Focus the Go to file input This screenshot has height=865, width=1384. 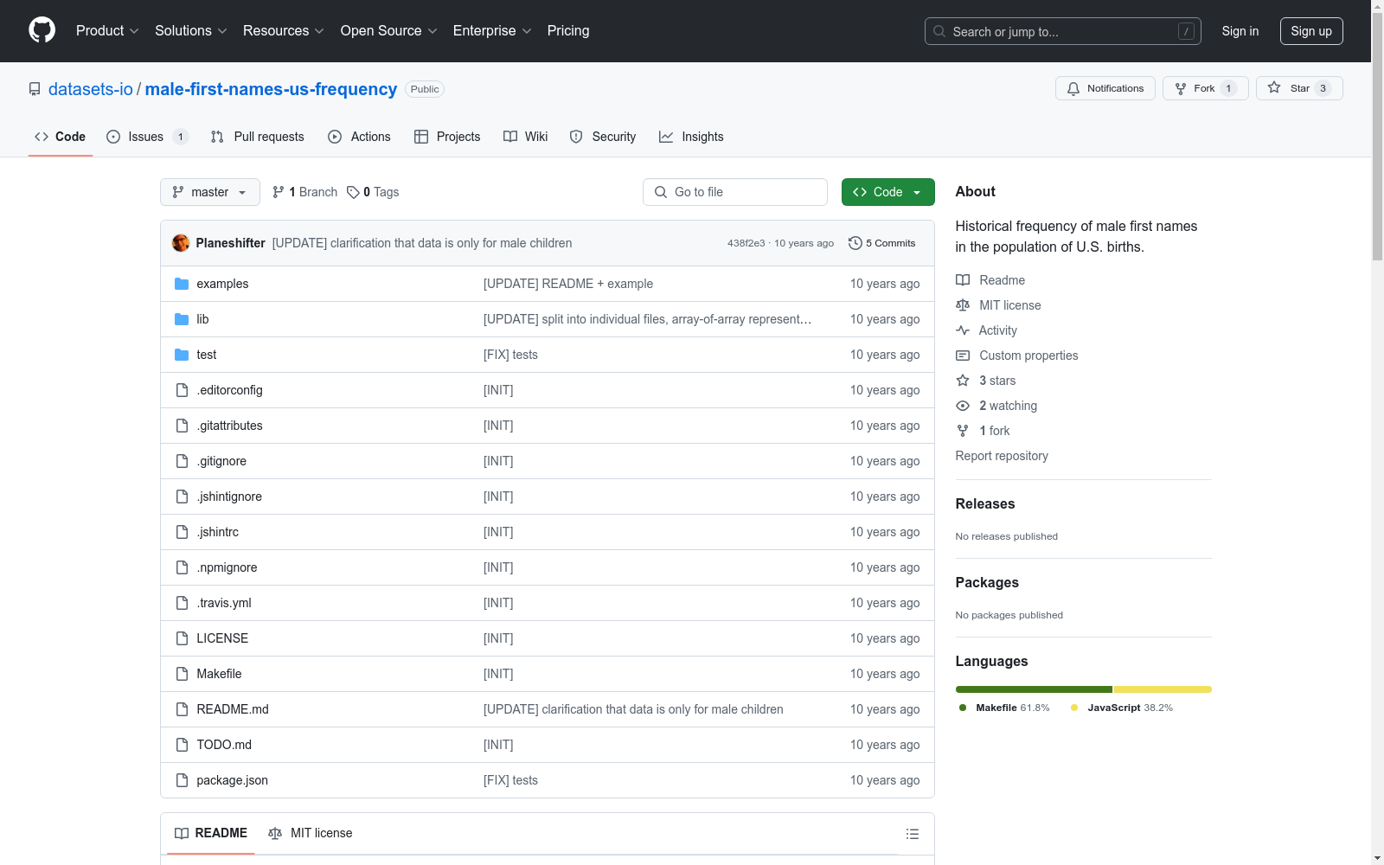735,192
